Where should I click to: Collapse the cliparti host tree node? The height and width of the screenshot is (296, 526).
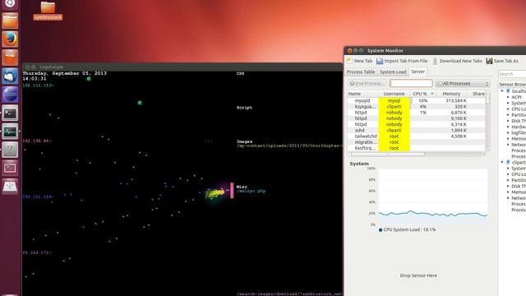(502, 162)
